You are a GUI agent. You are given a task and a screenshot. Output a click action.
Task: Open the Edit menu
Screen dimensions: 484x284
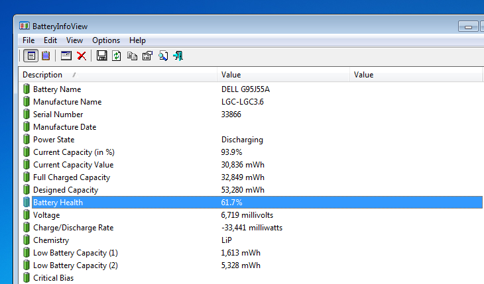[50, 40]
